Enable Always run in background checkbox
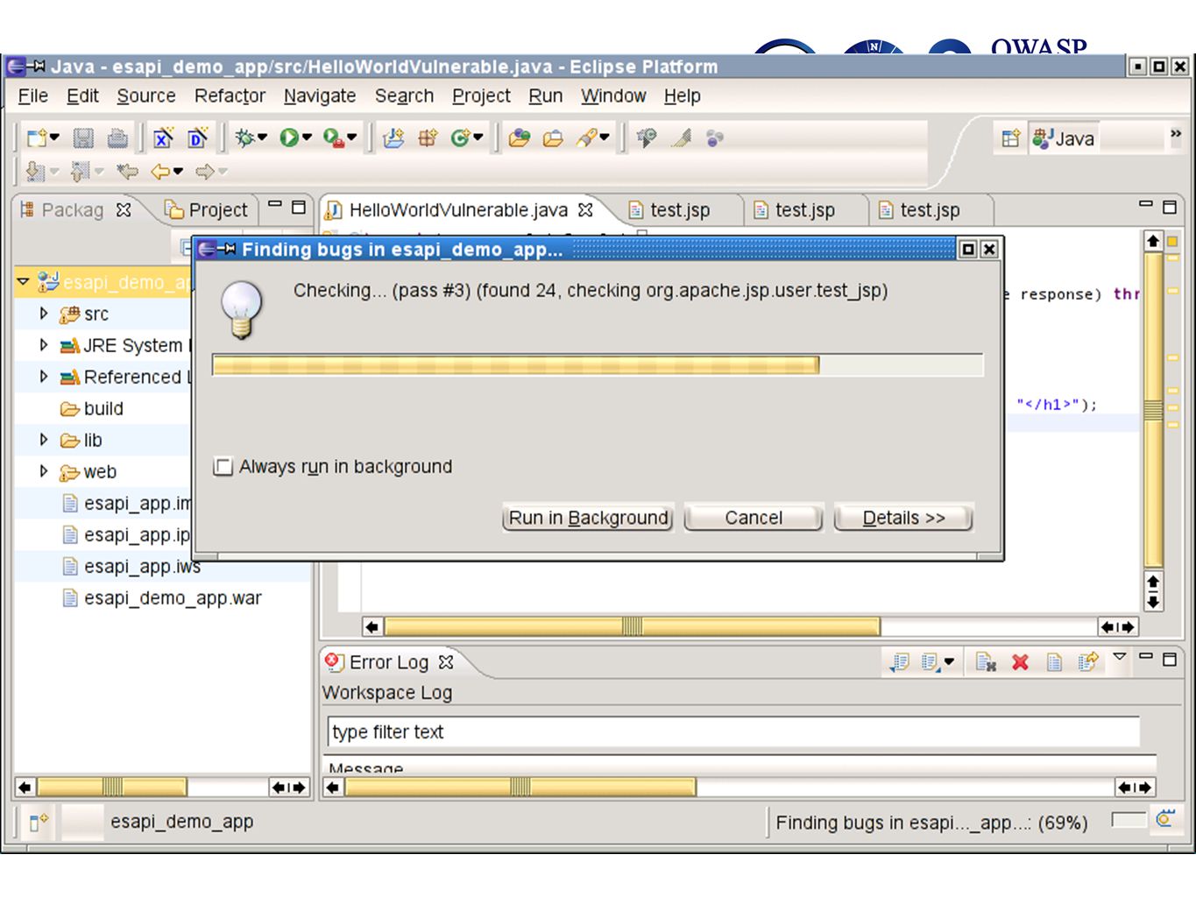 tap(223, 467)
